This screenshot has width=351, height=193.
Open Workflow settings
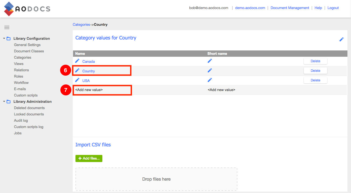[21, 83]
